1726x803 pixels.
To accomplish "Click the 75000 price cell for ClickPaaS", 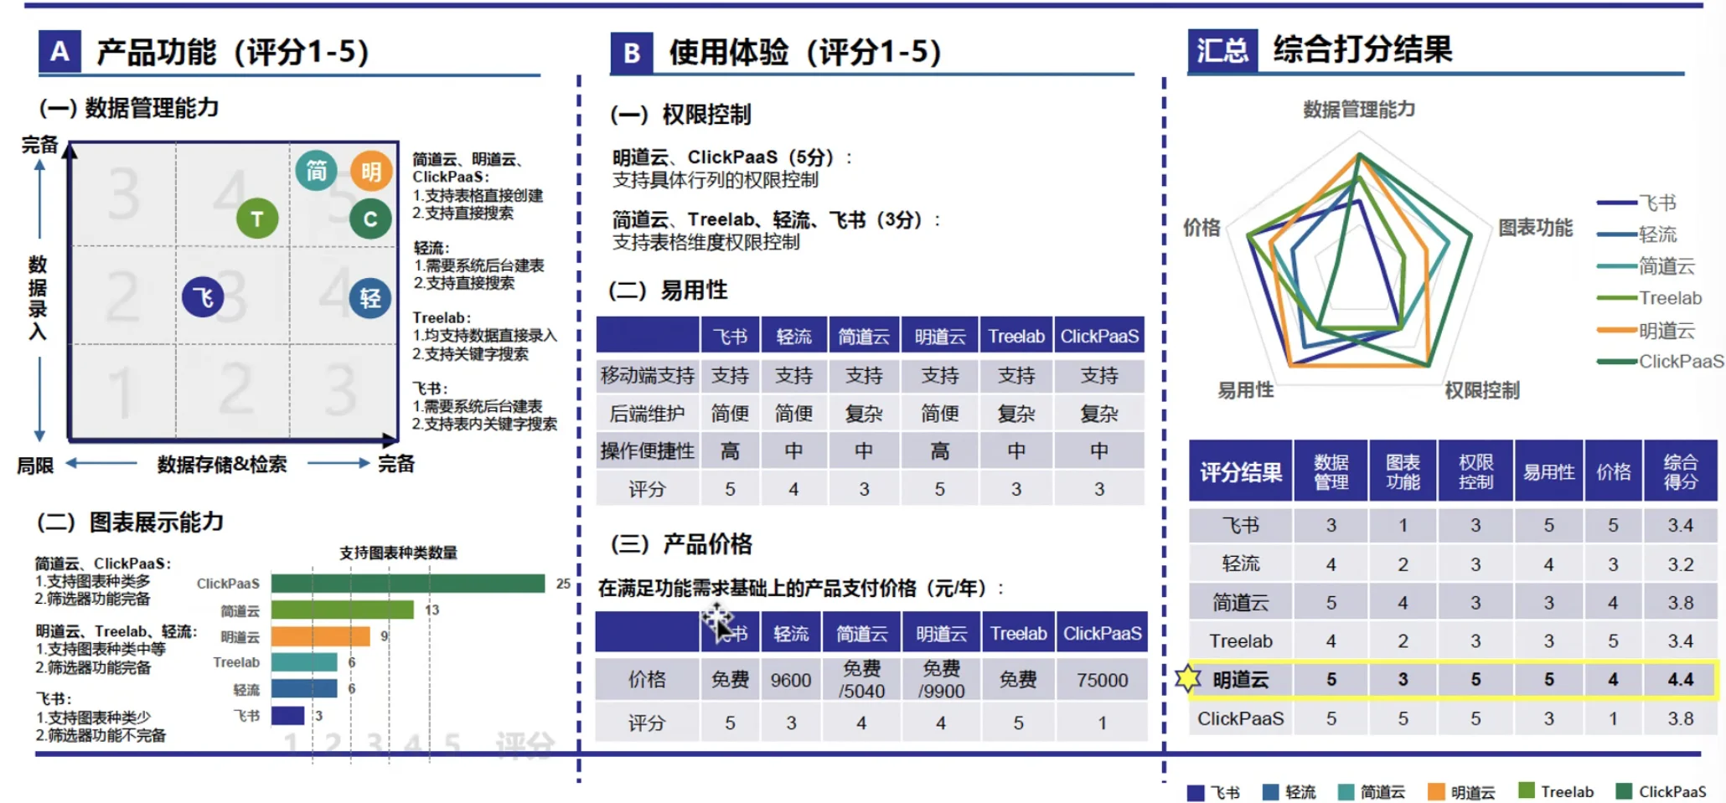I will point(1101,680).
